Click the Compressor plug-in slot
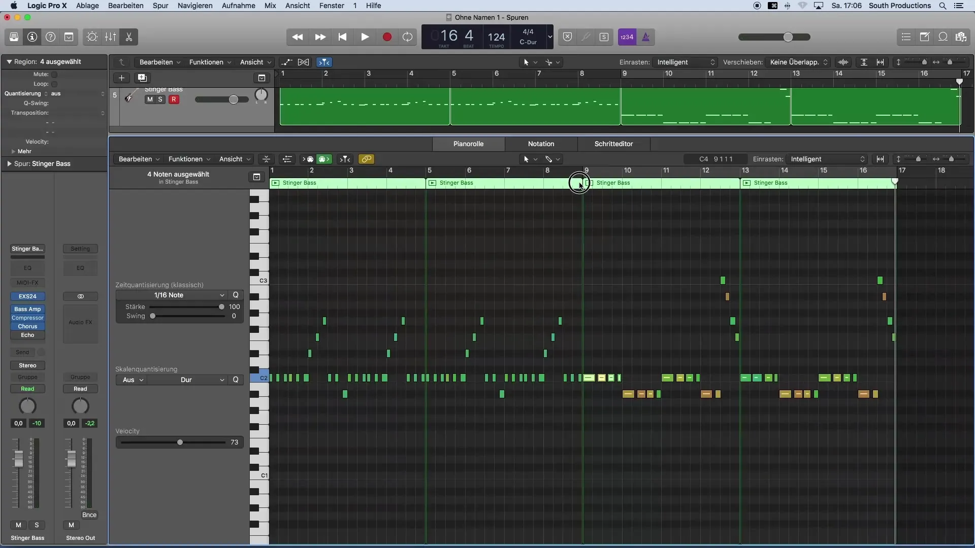 point(27,318)
